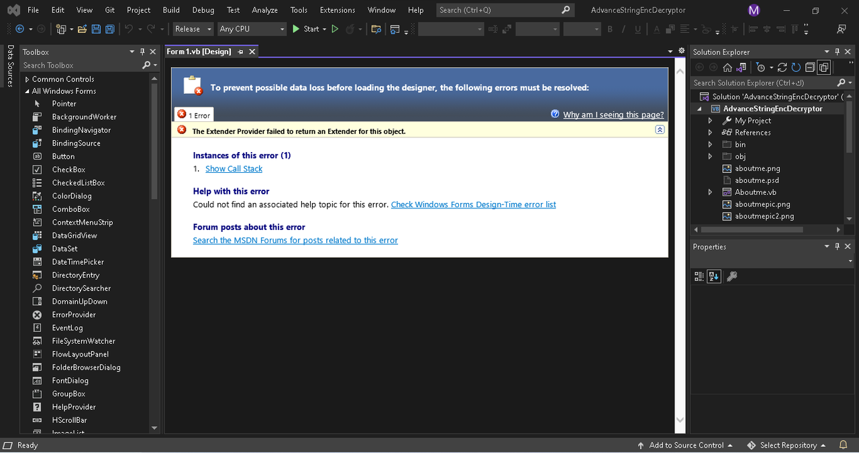This screenshot has width=859, height=453.
Task: Expand the Common Controls toolbox group
Action: pos(28,79)
